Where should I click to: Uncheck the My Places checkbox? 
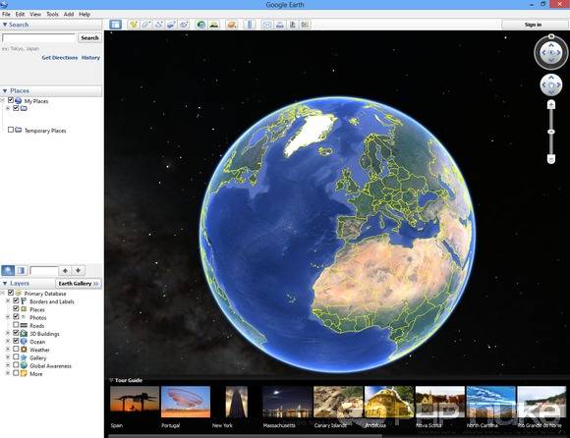[11, 100]
